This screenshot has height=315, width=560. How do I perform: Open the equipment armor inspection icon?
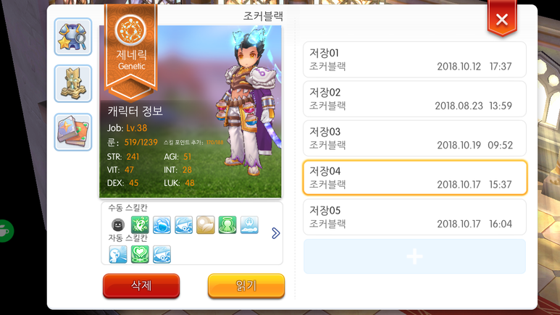pos(73,37)
